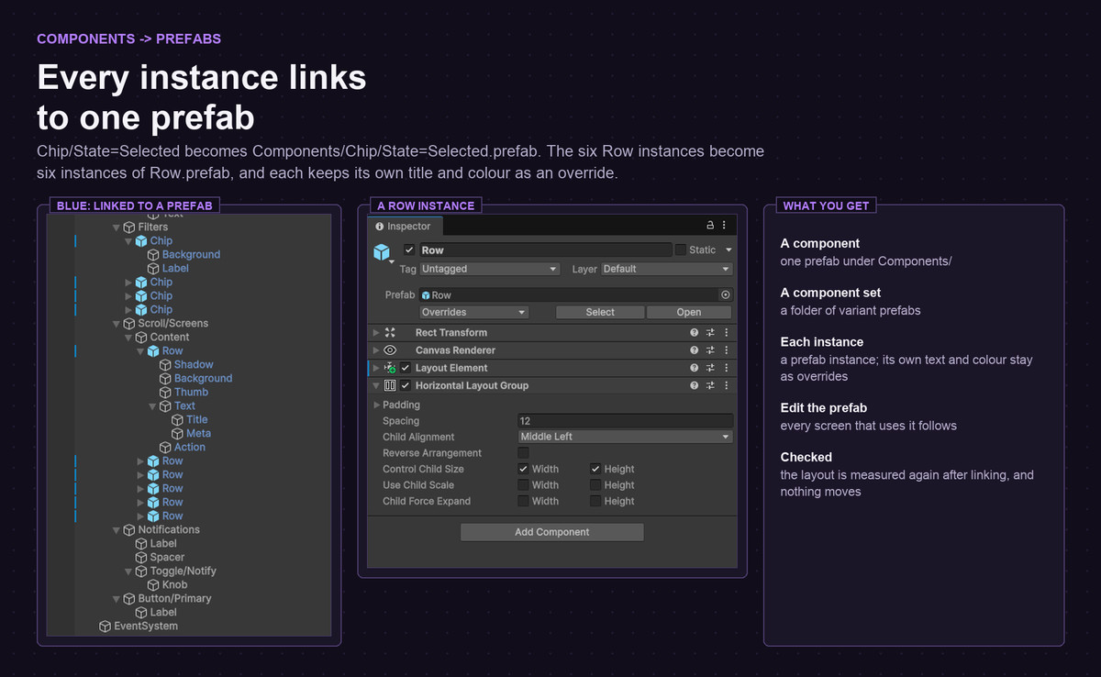Collapse the Notifications node in hierarchy
This screenshot has width=1101, height=677.
coord(116,529)
